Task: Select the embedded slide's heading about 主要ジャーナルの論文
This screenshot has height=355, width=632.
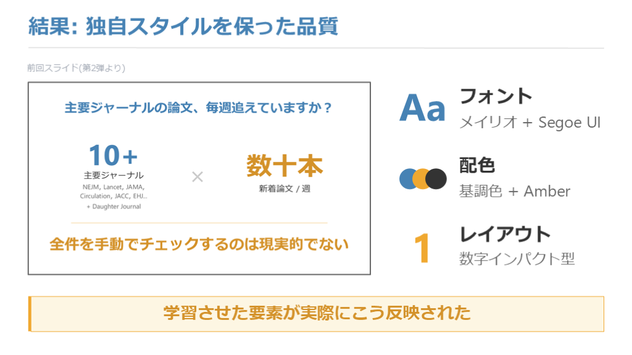Action: click(199, 108)
